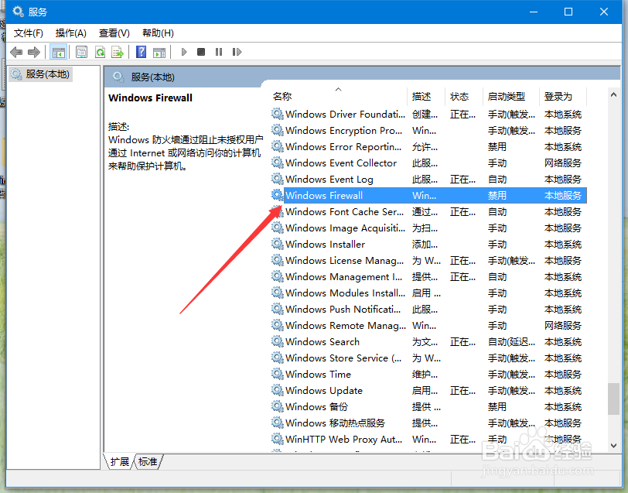Open the 文件(F) menu
The height and width of the screenshot is (493, 628).
28,33
